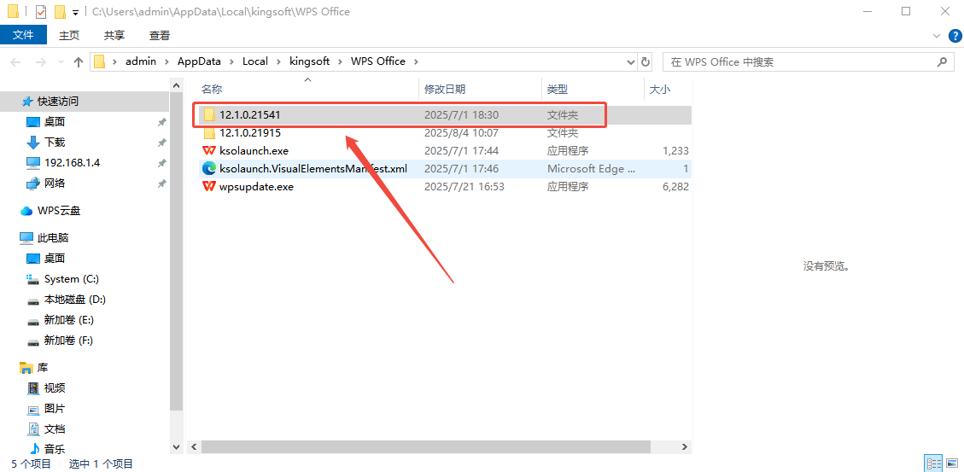Screen dimensions: 964x472
Task: Click the search magnifier icon
Action: [941, 62]
